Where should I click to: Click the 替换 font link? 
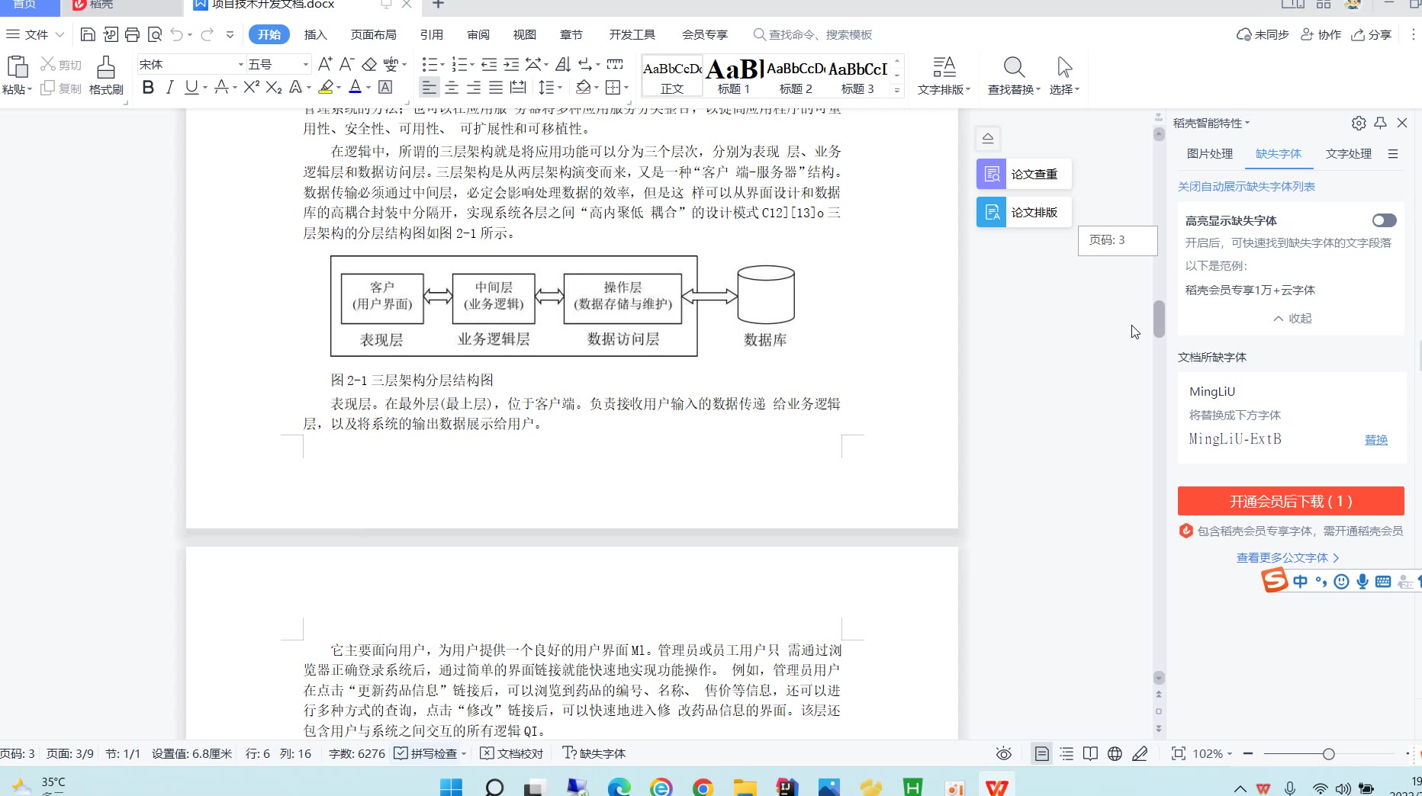[x=1375, y=439]
